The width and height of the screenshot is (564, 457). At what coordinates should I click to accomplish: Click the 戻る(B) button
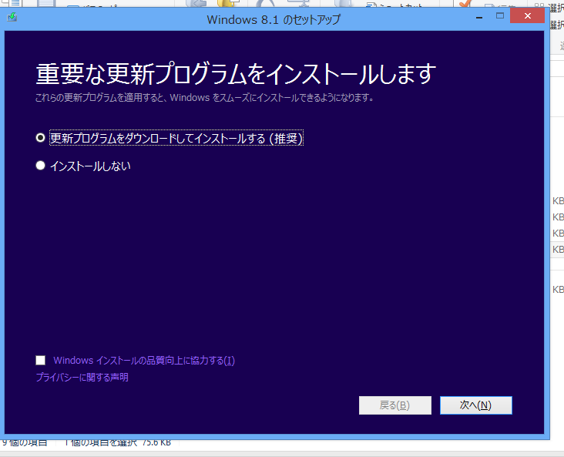point(395,405)
